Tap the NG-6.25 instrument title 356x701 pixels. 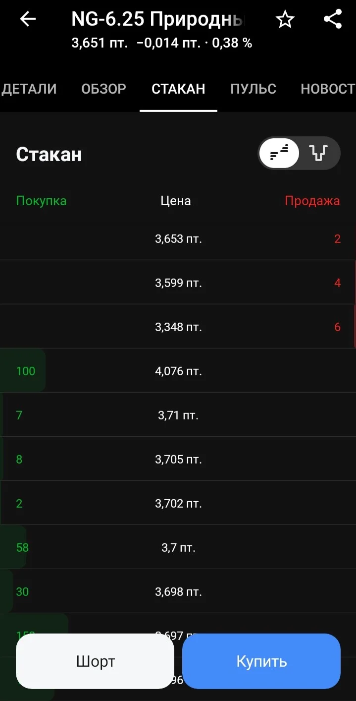point(158,19)
